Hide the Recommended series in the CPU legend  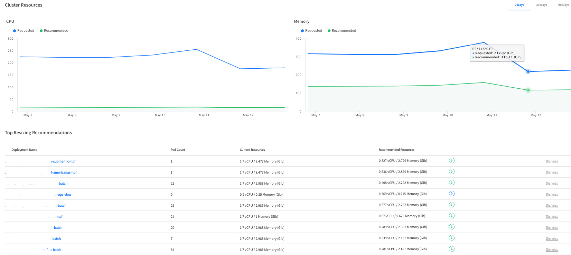(x=54, y=31)
